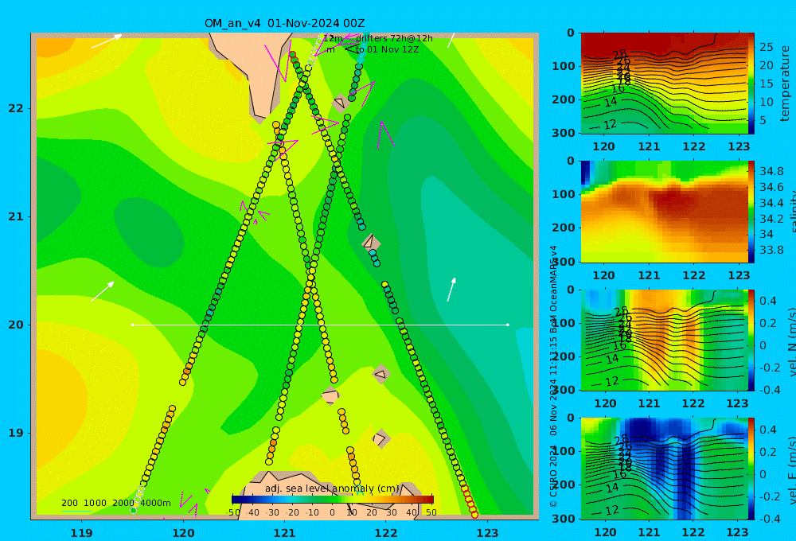Viewport: 796px width, 541px height.
Task: Select the temperature cross-section panel
Action: [x=664, y=84]
